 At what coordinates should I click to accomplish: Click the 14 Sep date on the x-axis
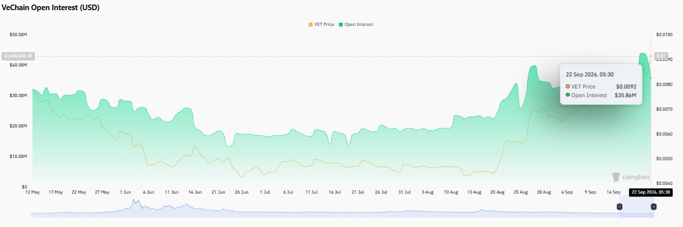(x=614, y=192)
